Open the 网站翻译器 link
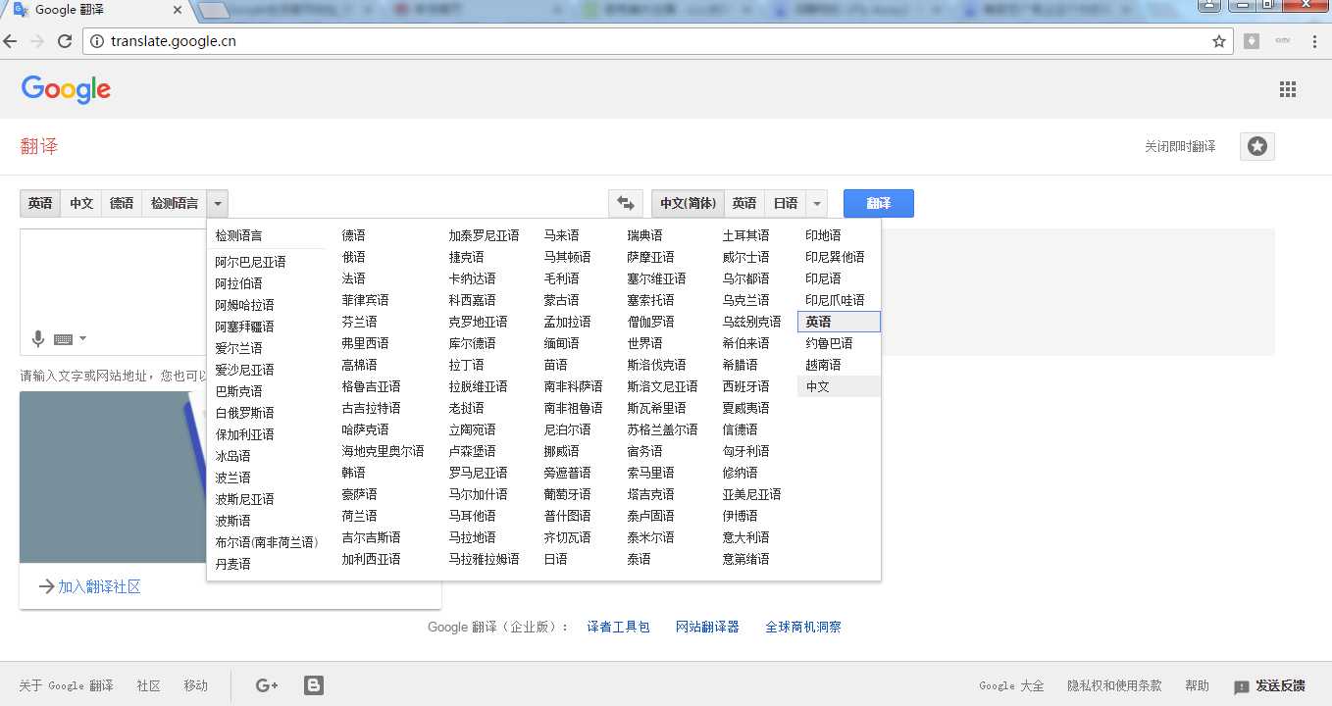Screen dimensions: 1332x706 707,627
